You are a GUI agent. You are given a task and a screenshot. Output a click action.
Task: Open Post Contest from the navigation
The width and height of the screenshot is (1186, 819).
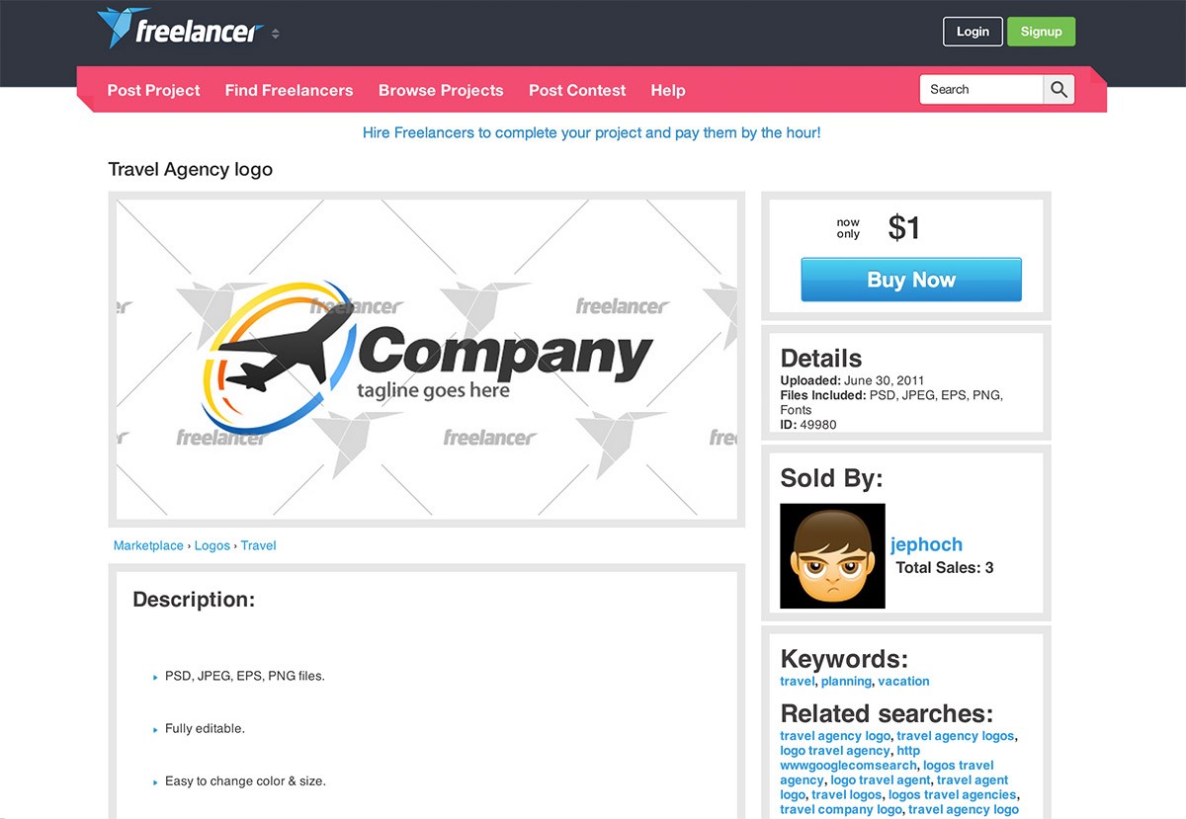point(577,90)
